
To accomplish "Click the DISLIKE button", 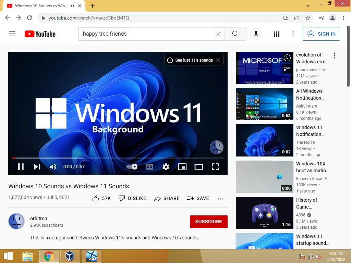I will (x=132, y=198).
